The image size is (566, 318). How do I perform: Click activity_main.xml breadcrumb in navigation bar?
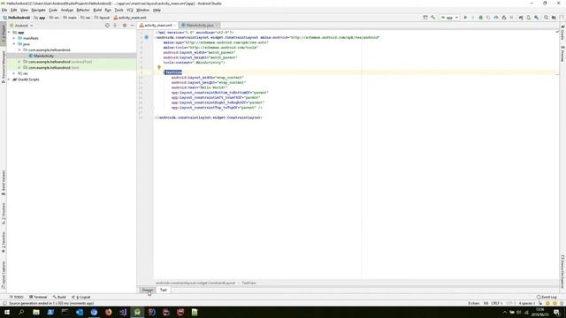pos(130,18)
